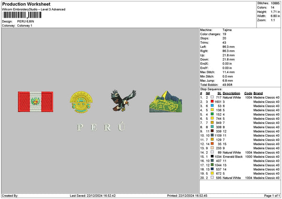Select the teal swatch in stop 8
The width and height of the screenshot is (282, 199).
click(x=212, y=127)
